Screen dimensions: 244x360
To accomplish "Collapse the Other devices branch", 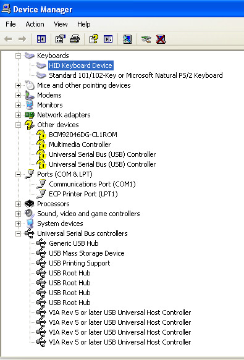I will coord(18,125).
